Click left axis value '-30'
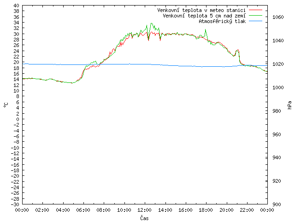Screen dimensions: 295x221 (x=15, y=204)
